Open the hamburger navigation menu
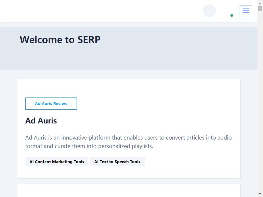The width and height of the screenshot is (263, 197). pyautogui.click(x=246, y=11)
